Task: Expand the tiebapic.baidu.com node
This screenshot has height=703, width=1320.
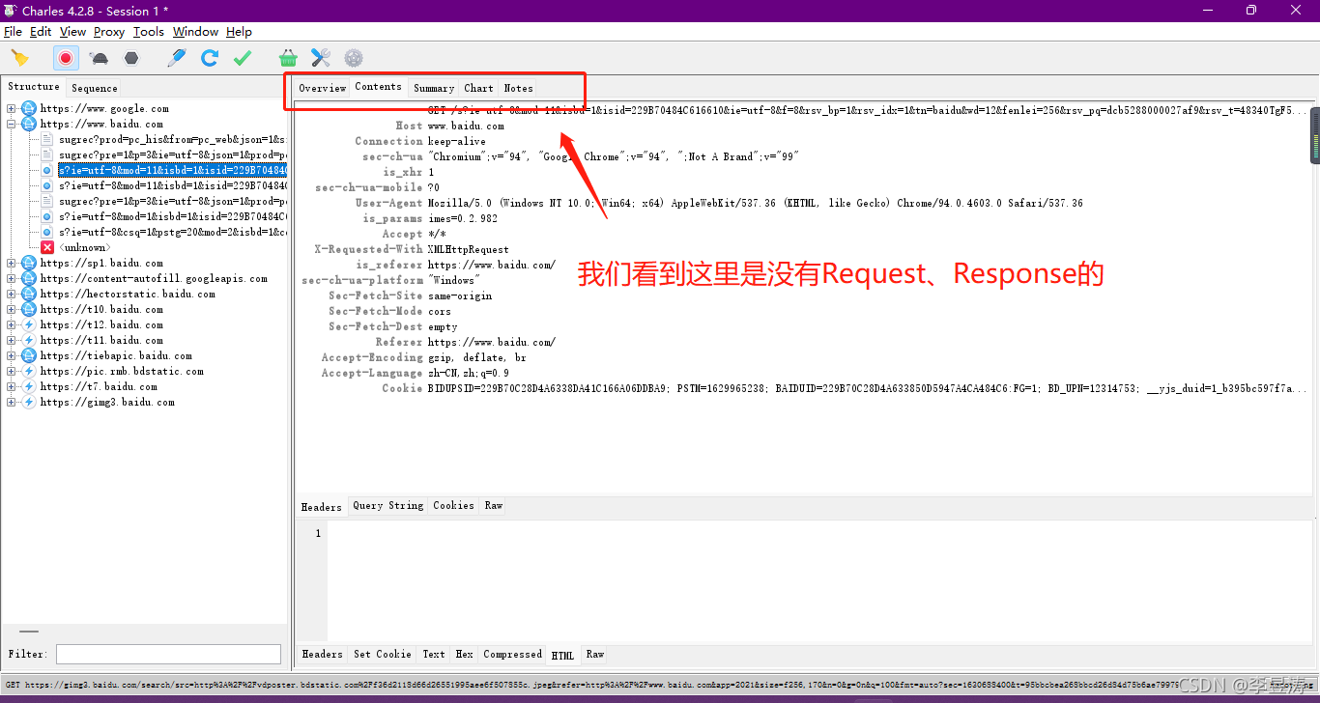Action: coord(12,355)
